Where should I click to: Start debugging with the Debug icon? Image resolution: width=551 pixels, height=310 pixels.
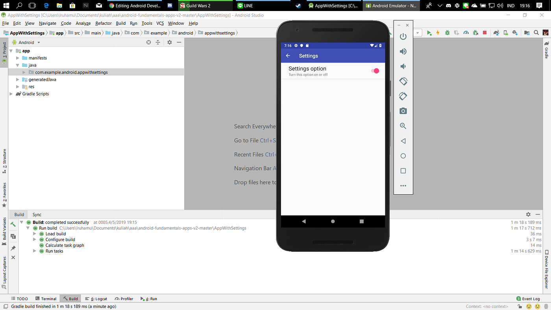(447, 33)
